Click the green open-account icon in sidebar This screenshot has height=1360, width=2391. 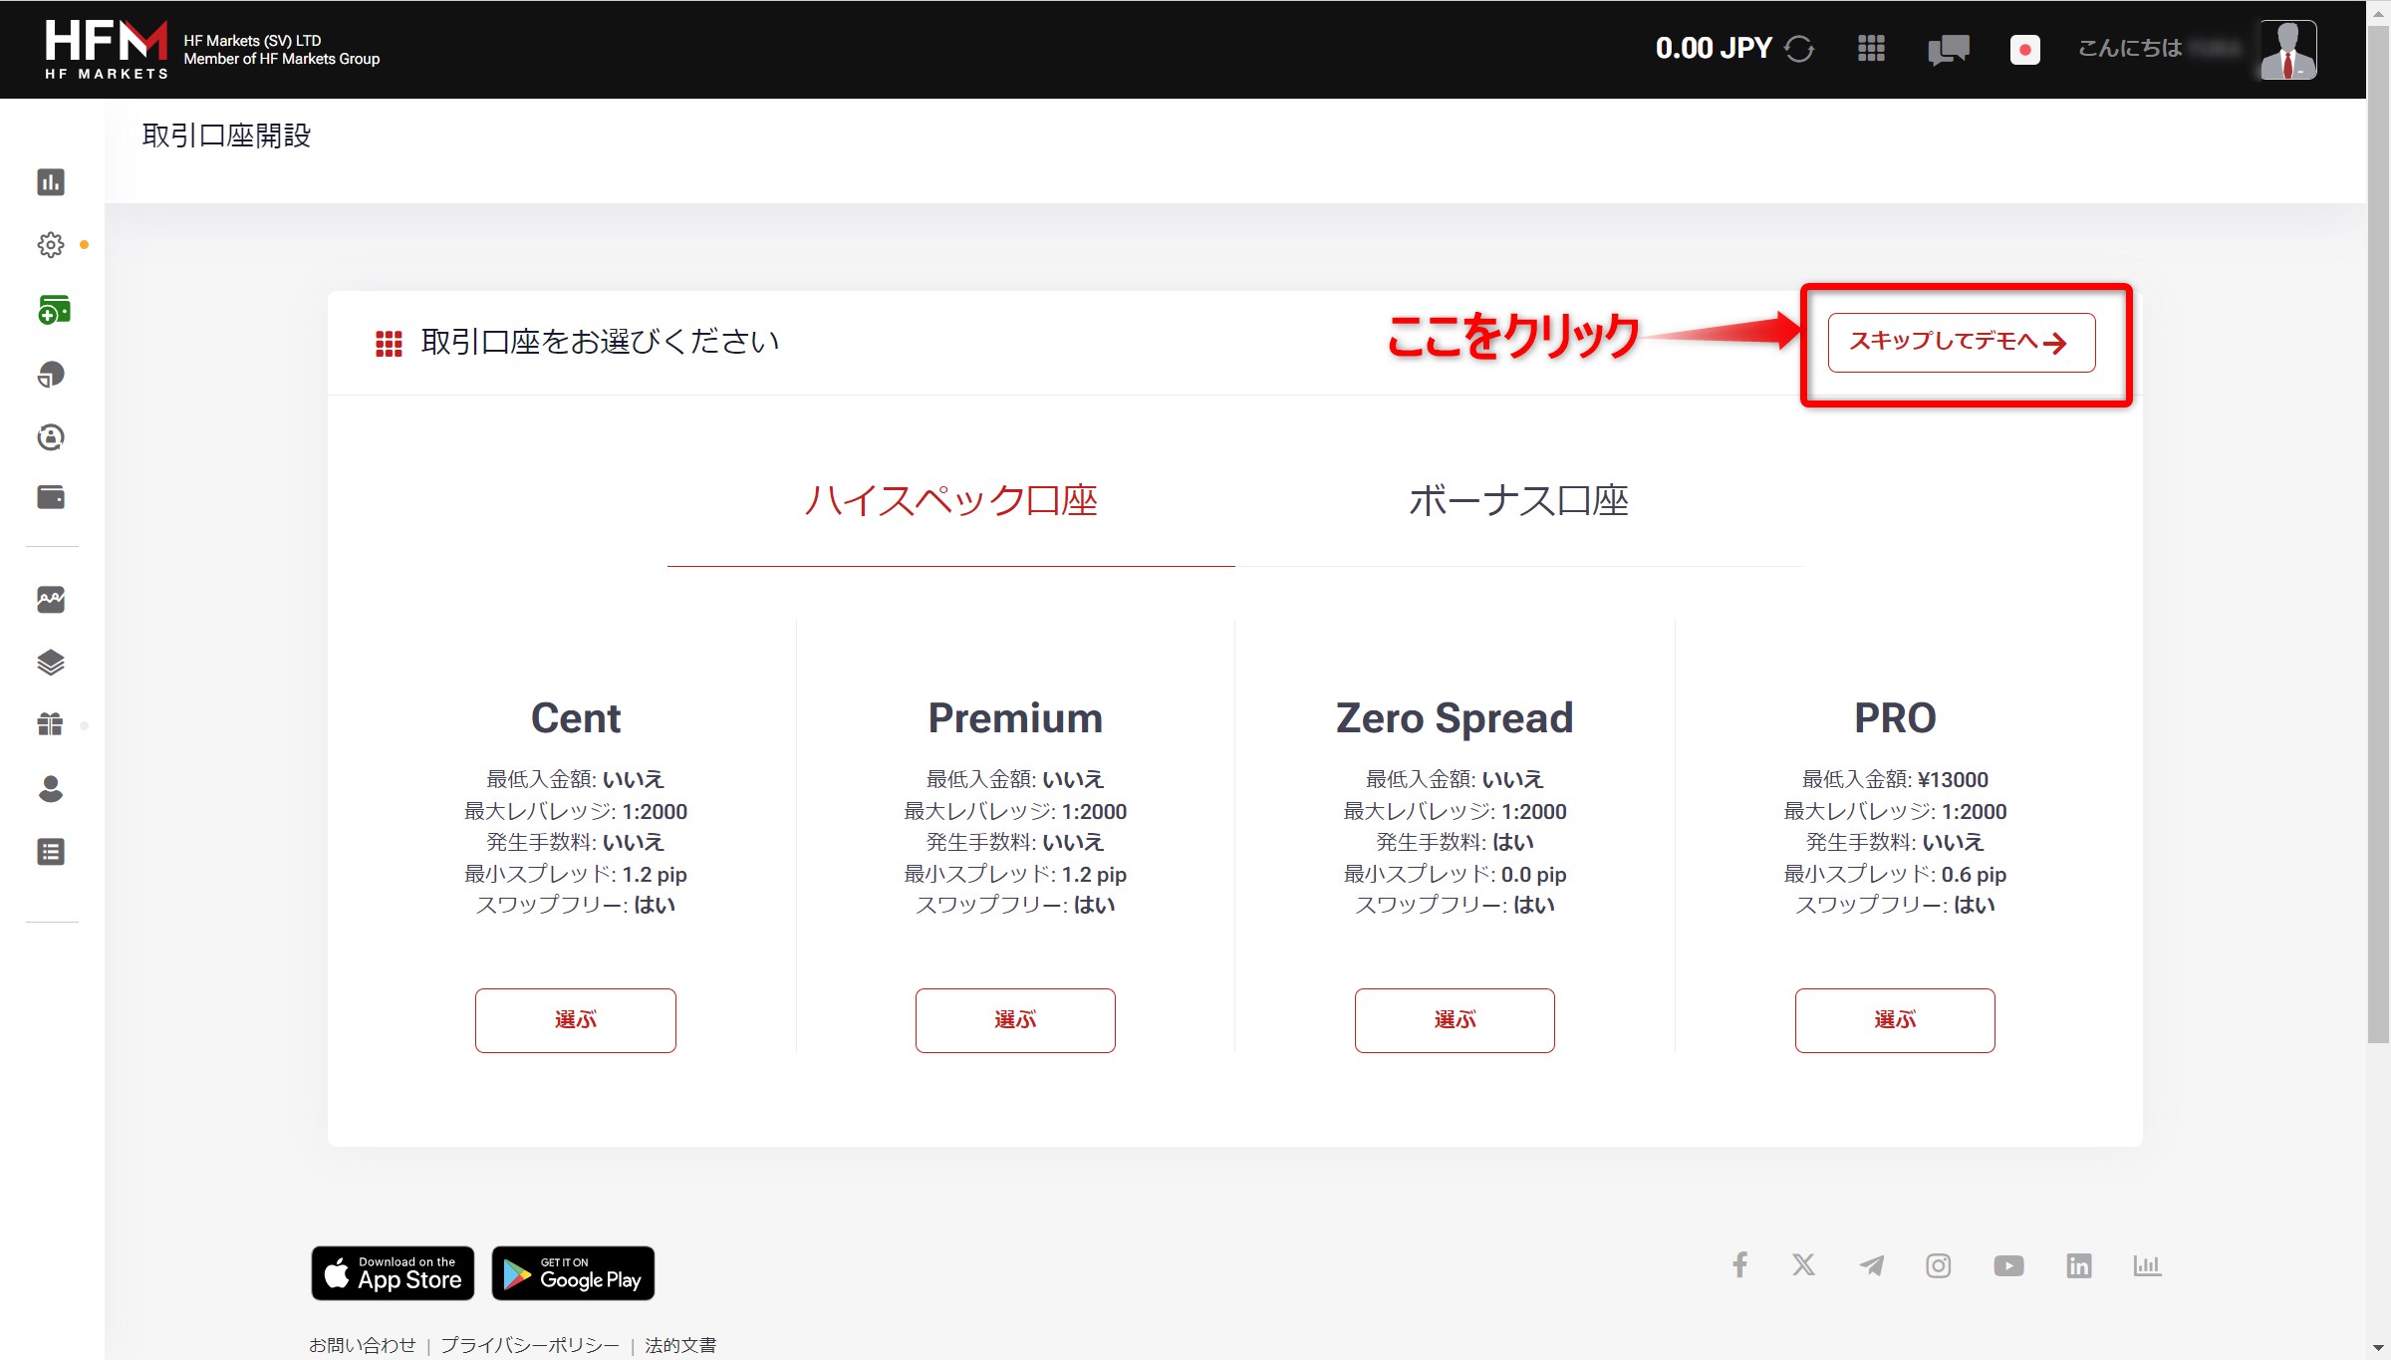54,310
